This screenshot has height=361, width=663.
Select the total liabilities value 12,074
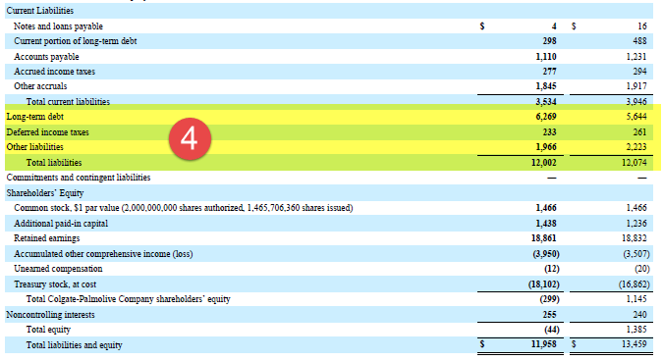click(635, 163)
